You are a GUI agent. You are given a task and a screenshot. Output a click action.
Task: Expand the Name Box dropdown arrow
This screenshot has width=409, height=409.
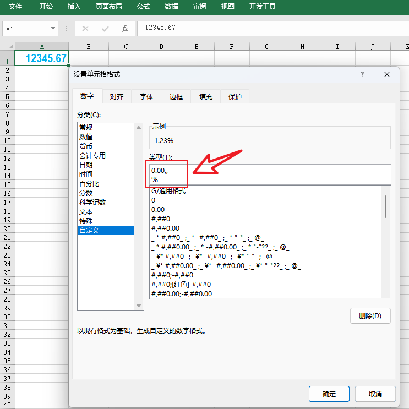point(53,28)
